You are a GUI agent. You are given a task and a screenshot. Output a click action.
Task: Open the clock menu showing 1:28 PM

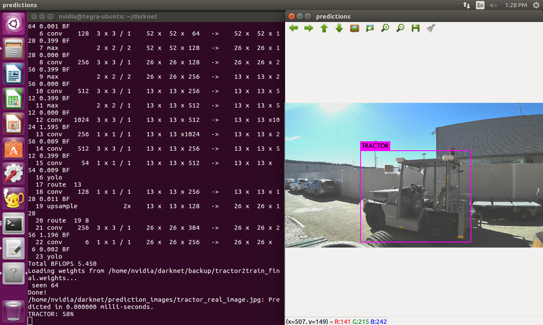tap(516, 5)
